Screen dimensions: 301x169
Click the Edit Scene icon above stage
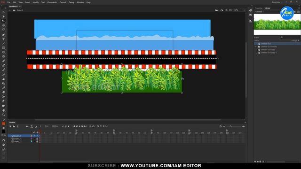[217, 10]
